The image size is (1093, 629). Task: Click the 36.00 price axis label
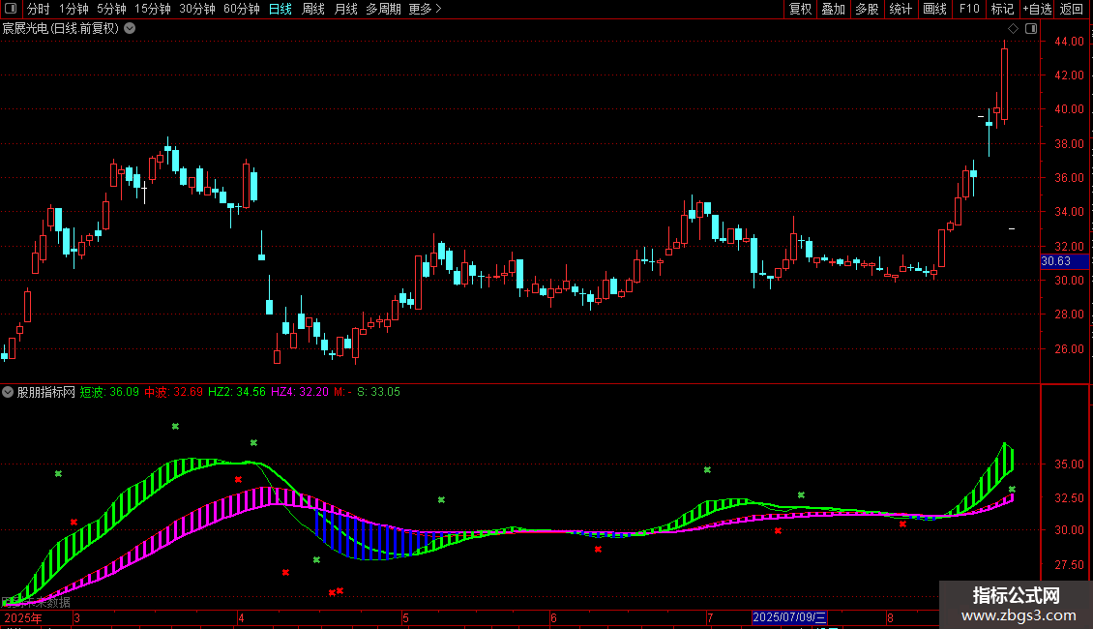pyautogui.click(x=1069, y=178)
